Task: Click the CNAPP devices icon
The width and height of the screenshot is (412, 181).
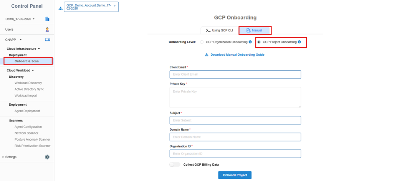Action: pos(48,40)
